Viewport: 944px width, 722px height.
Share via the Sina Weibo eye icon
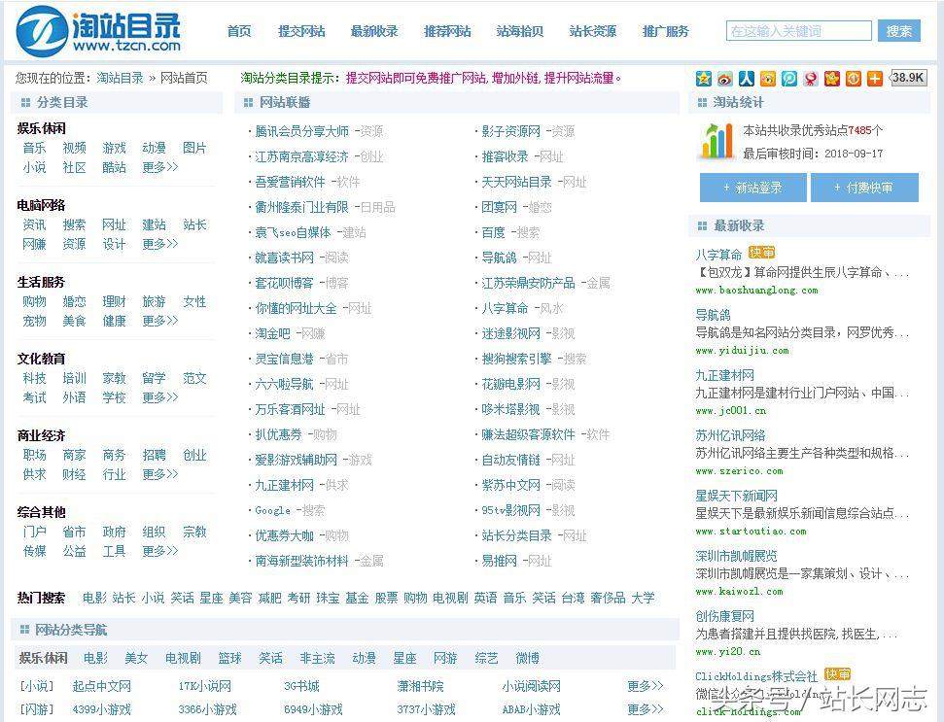pos(725,78)
